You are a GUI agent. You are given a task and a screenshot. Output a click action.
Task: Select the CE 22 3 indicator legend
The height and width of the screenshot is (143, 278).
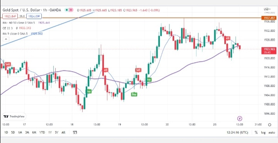pyautogui.click(x=8, y=28)
